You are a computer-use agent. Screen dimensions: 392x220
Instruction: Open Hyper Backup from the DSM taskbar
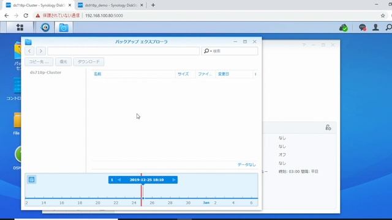(x=45, y=27)
